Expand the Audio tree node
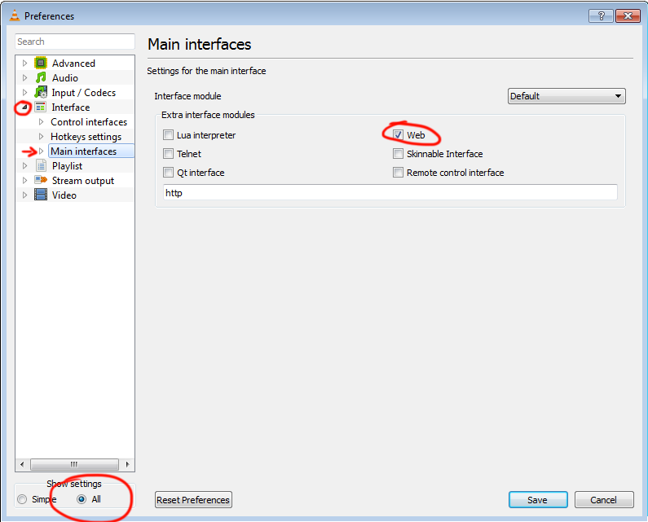 click(24, 77)
